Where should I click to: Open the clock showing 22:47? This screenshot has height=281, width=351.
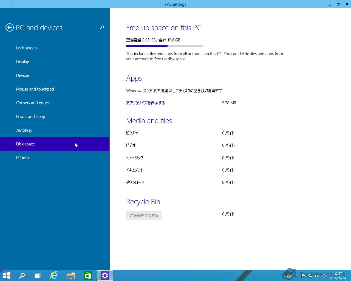[x=338, y=276]
